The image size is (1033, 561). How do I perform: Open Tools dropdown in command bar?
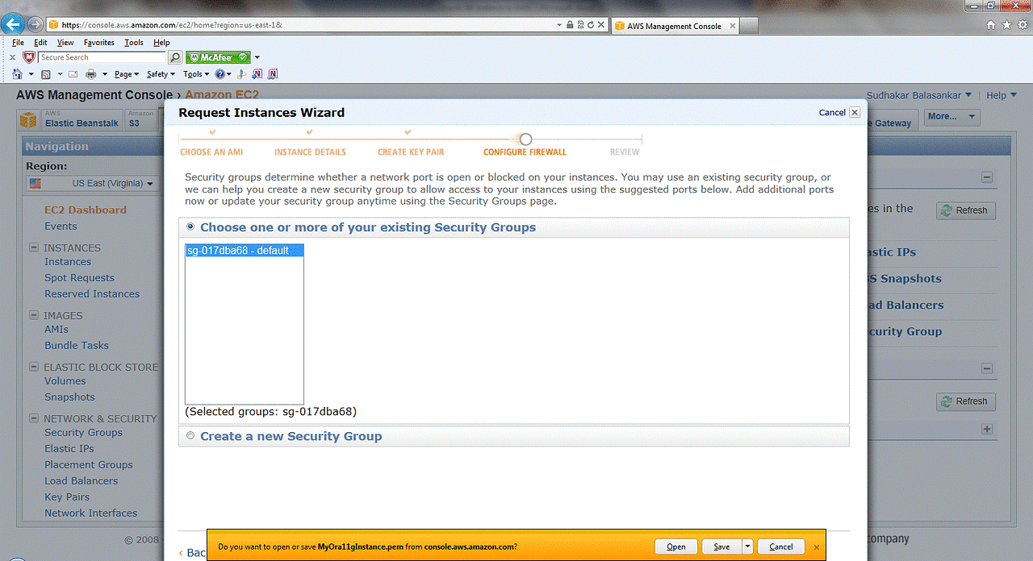point(196,74)
